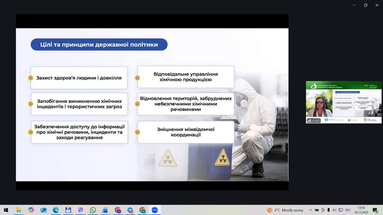Open Microsoft Edge browser from the taskbar
This screenshot has height=215, width=383.
point(56,210)
